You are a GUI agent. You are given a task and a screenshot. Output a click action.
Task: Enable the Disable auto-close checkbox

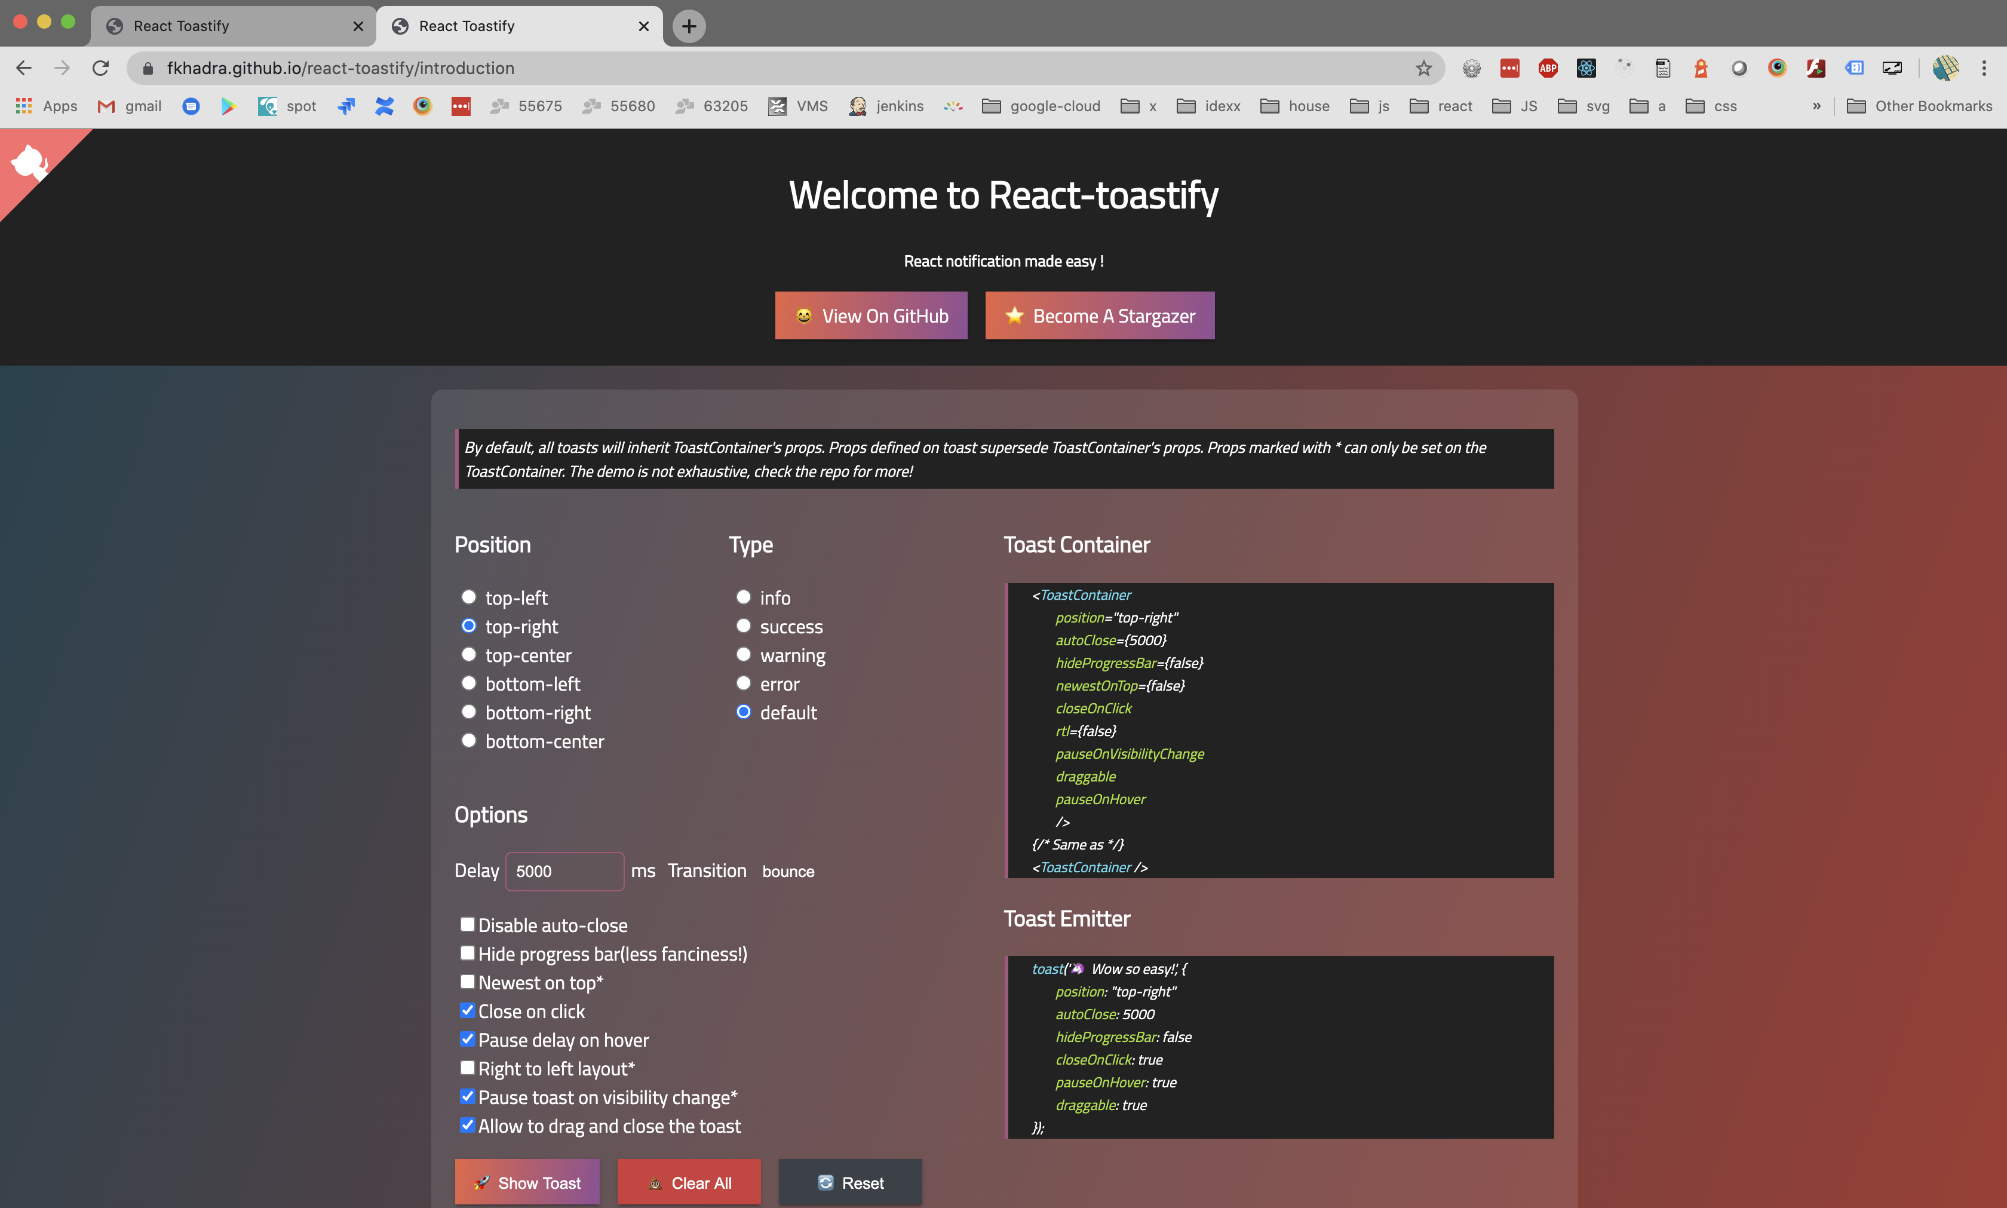(x=467, y=924)
